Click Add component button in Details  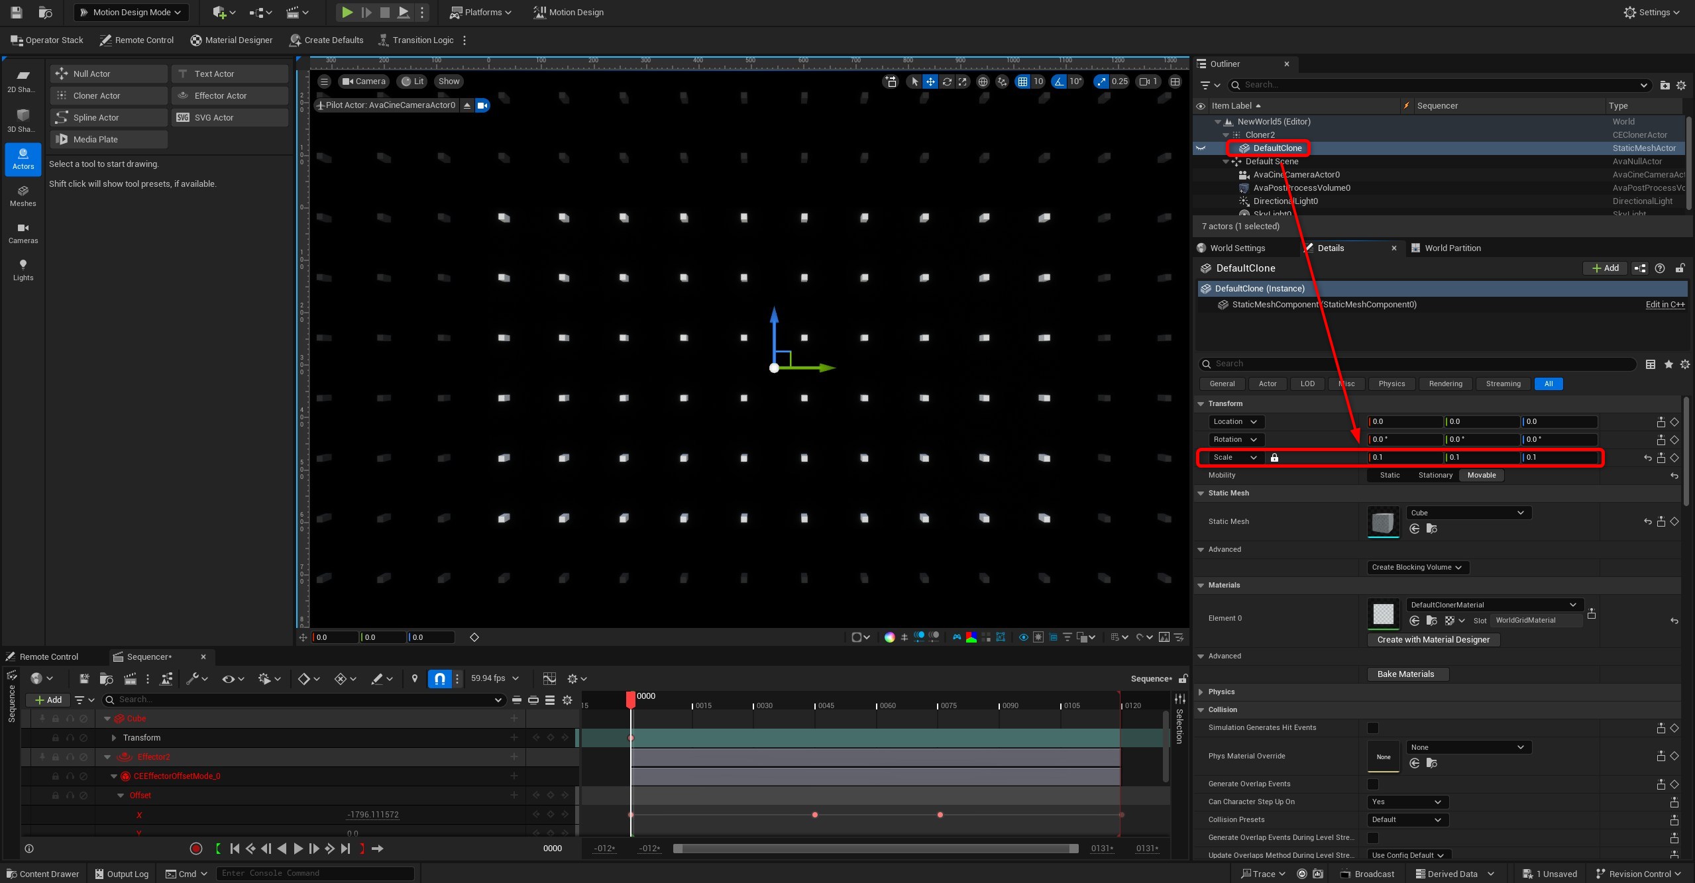pyautogui.click(x=1605, y=268)
